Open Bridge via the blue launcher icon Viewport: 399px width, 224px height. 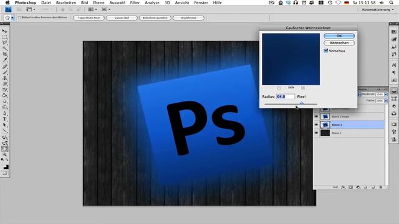(8, 10)
